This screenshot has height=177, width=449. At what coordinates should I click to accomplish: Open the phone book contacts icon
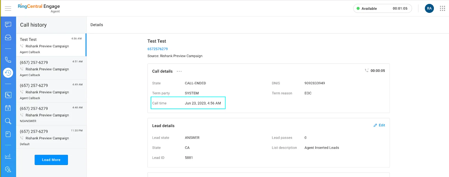pyautogui.click(x=8, y=95)
